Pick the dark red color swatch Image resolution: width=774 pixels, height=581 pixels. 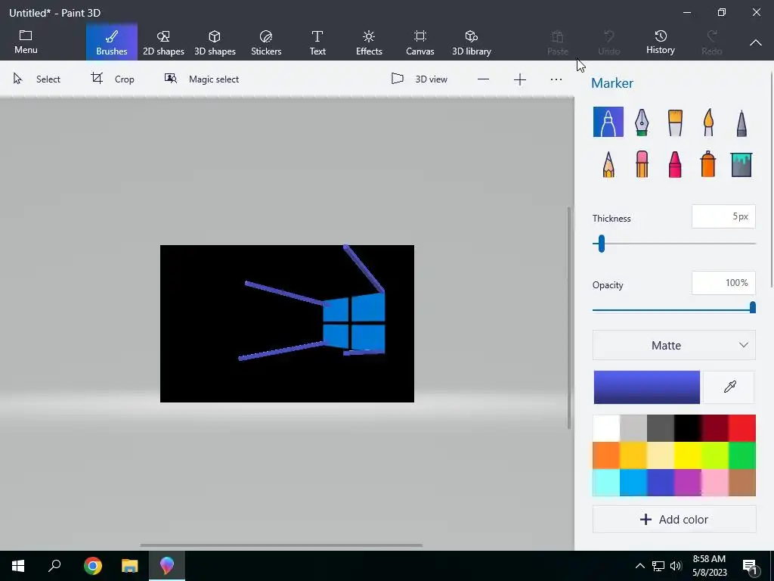(x=715, y=428)
